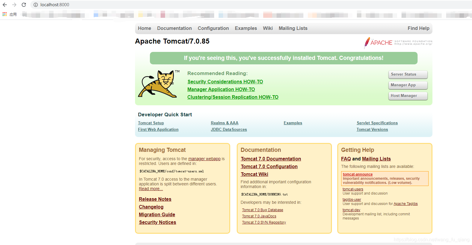Click the Migration Guide link

(x=157, y=214)
